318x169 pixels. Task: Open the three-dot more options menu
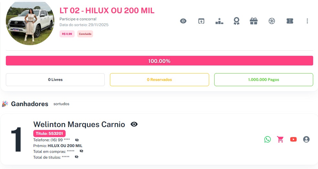coord(307,21)
